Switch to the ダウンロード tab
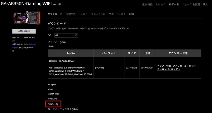Image resolution: width=212 pixels, height=113 pixels. coord(55,14)
